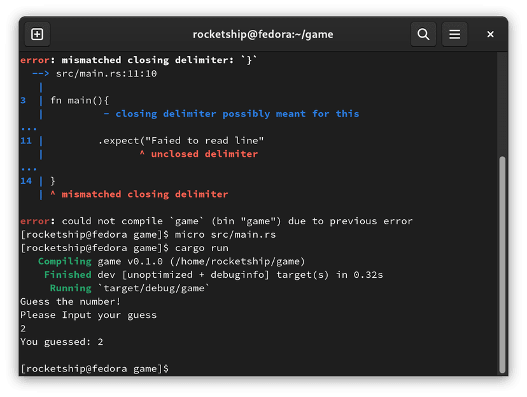Open the hamburger main menu
The width and height of the screenshot is (527, 397).
454,34
